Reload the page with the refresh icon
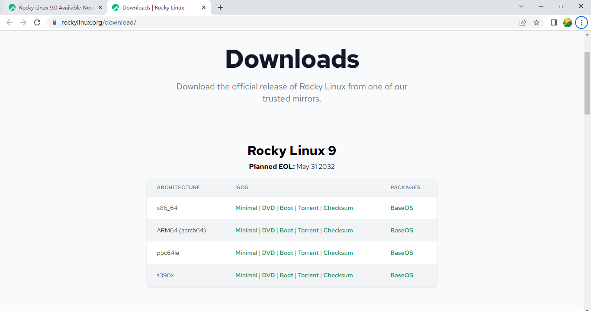 click(37, 22)
